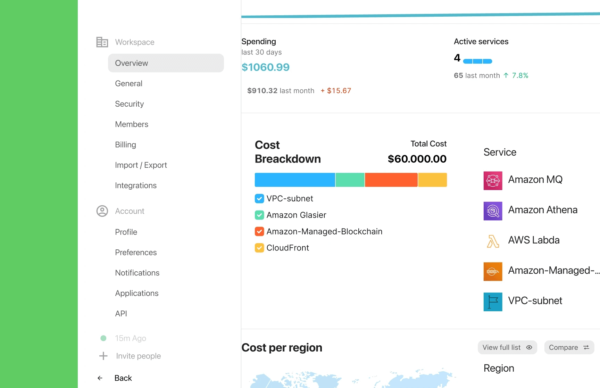Uncheck the VPC-subnet checkbox

[259, 198]
